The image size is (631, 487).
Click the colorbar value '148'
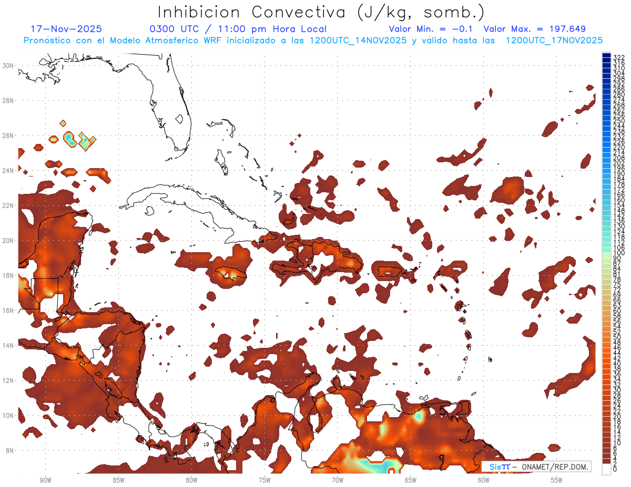[619, 211]
